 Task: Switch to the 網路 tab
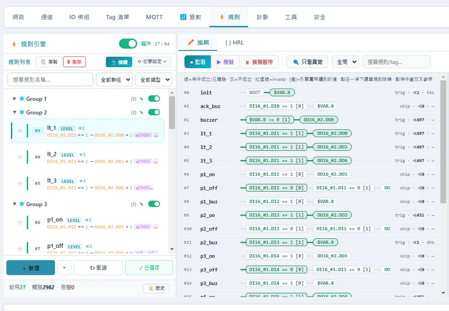(x=18, y=17)
